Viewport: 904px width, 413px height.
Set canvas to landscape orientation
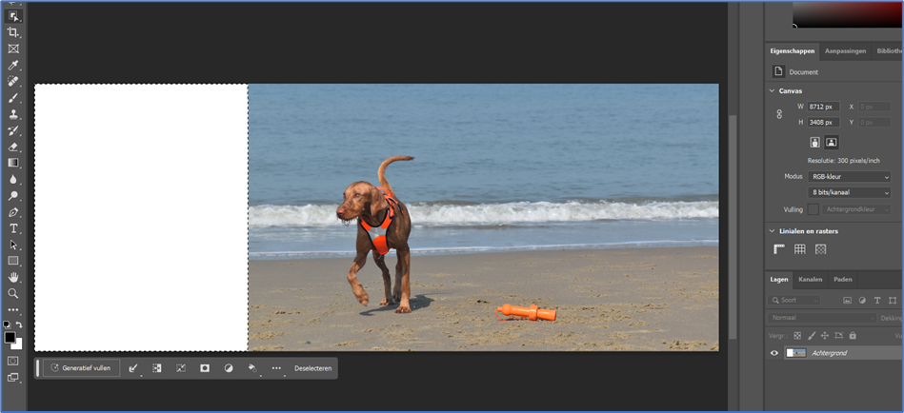point(831,143)
